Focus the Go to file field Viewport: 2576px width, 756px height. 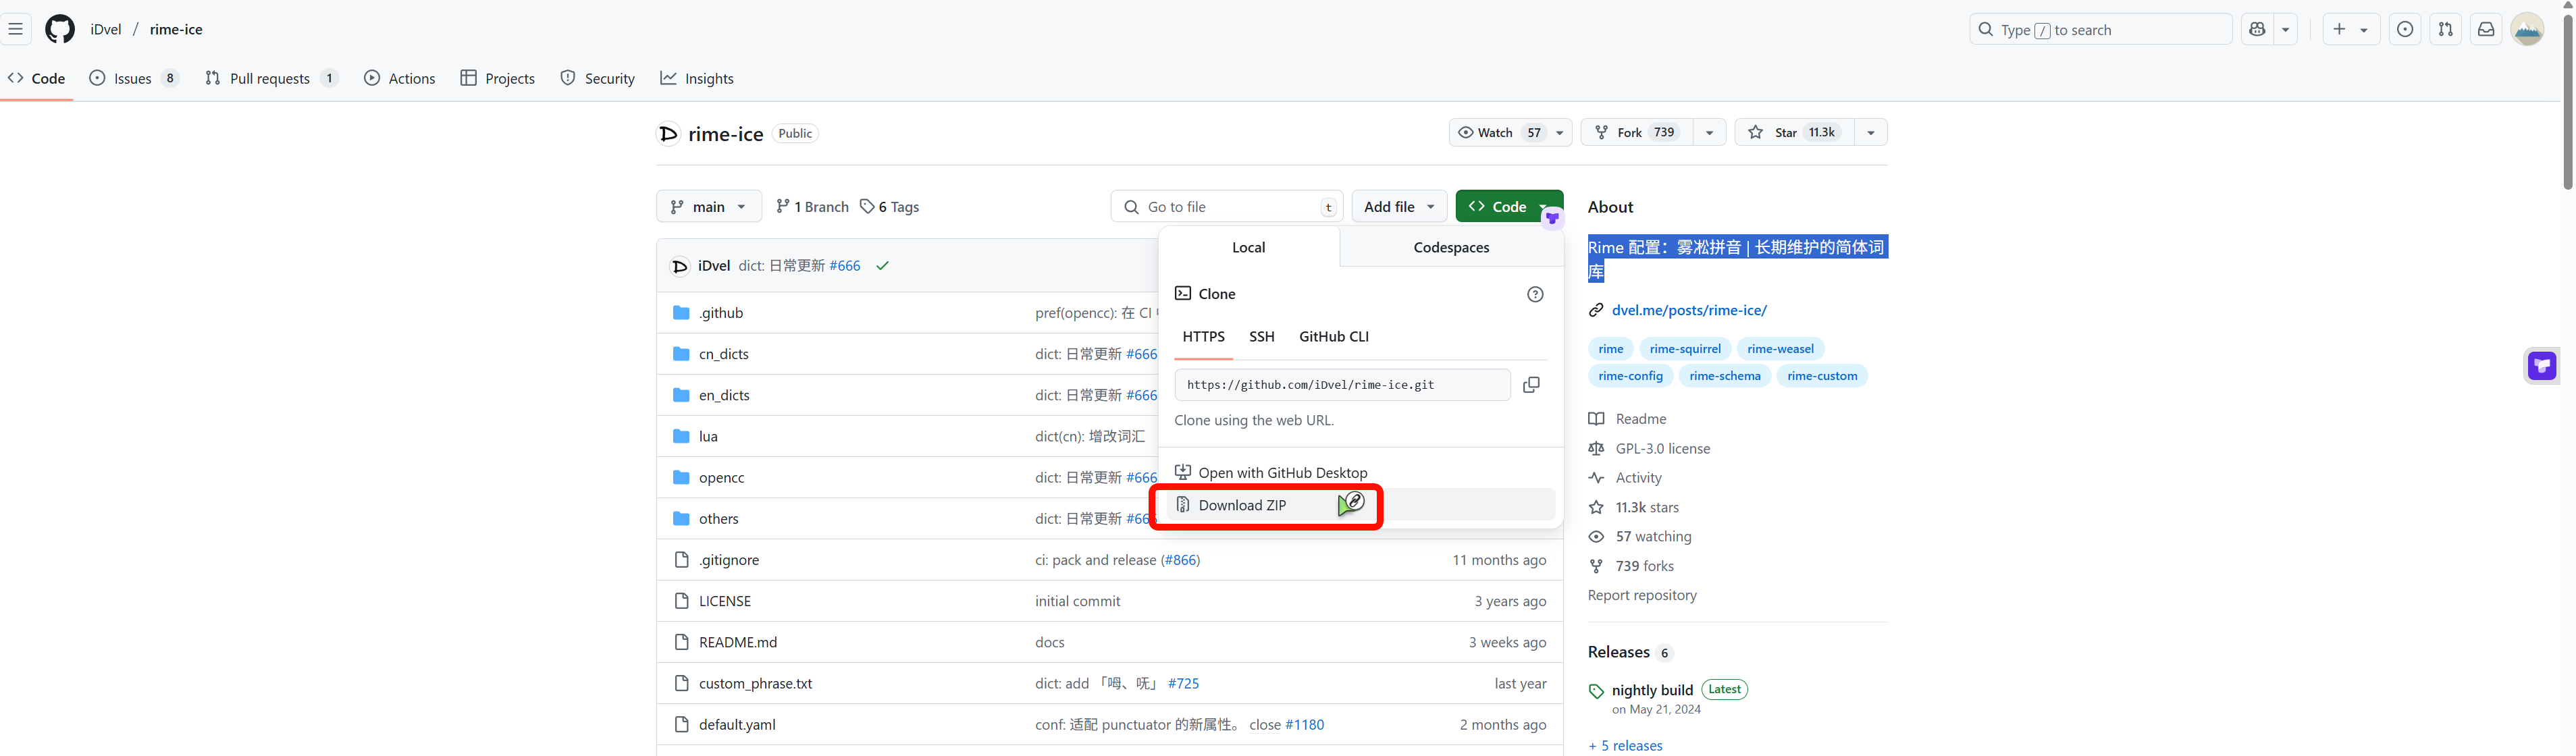(1227, 206)
